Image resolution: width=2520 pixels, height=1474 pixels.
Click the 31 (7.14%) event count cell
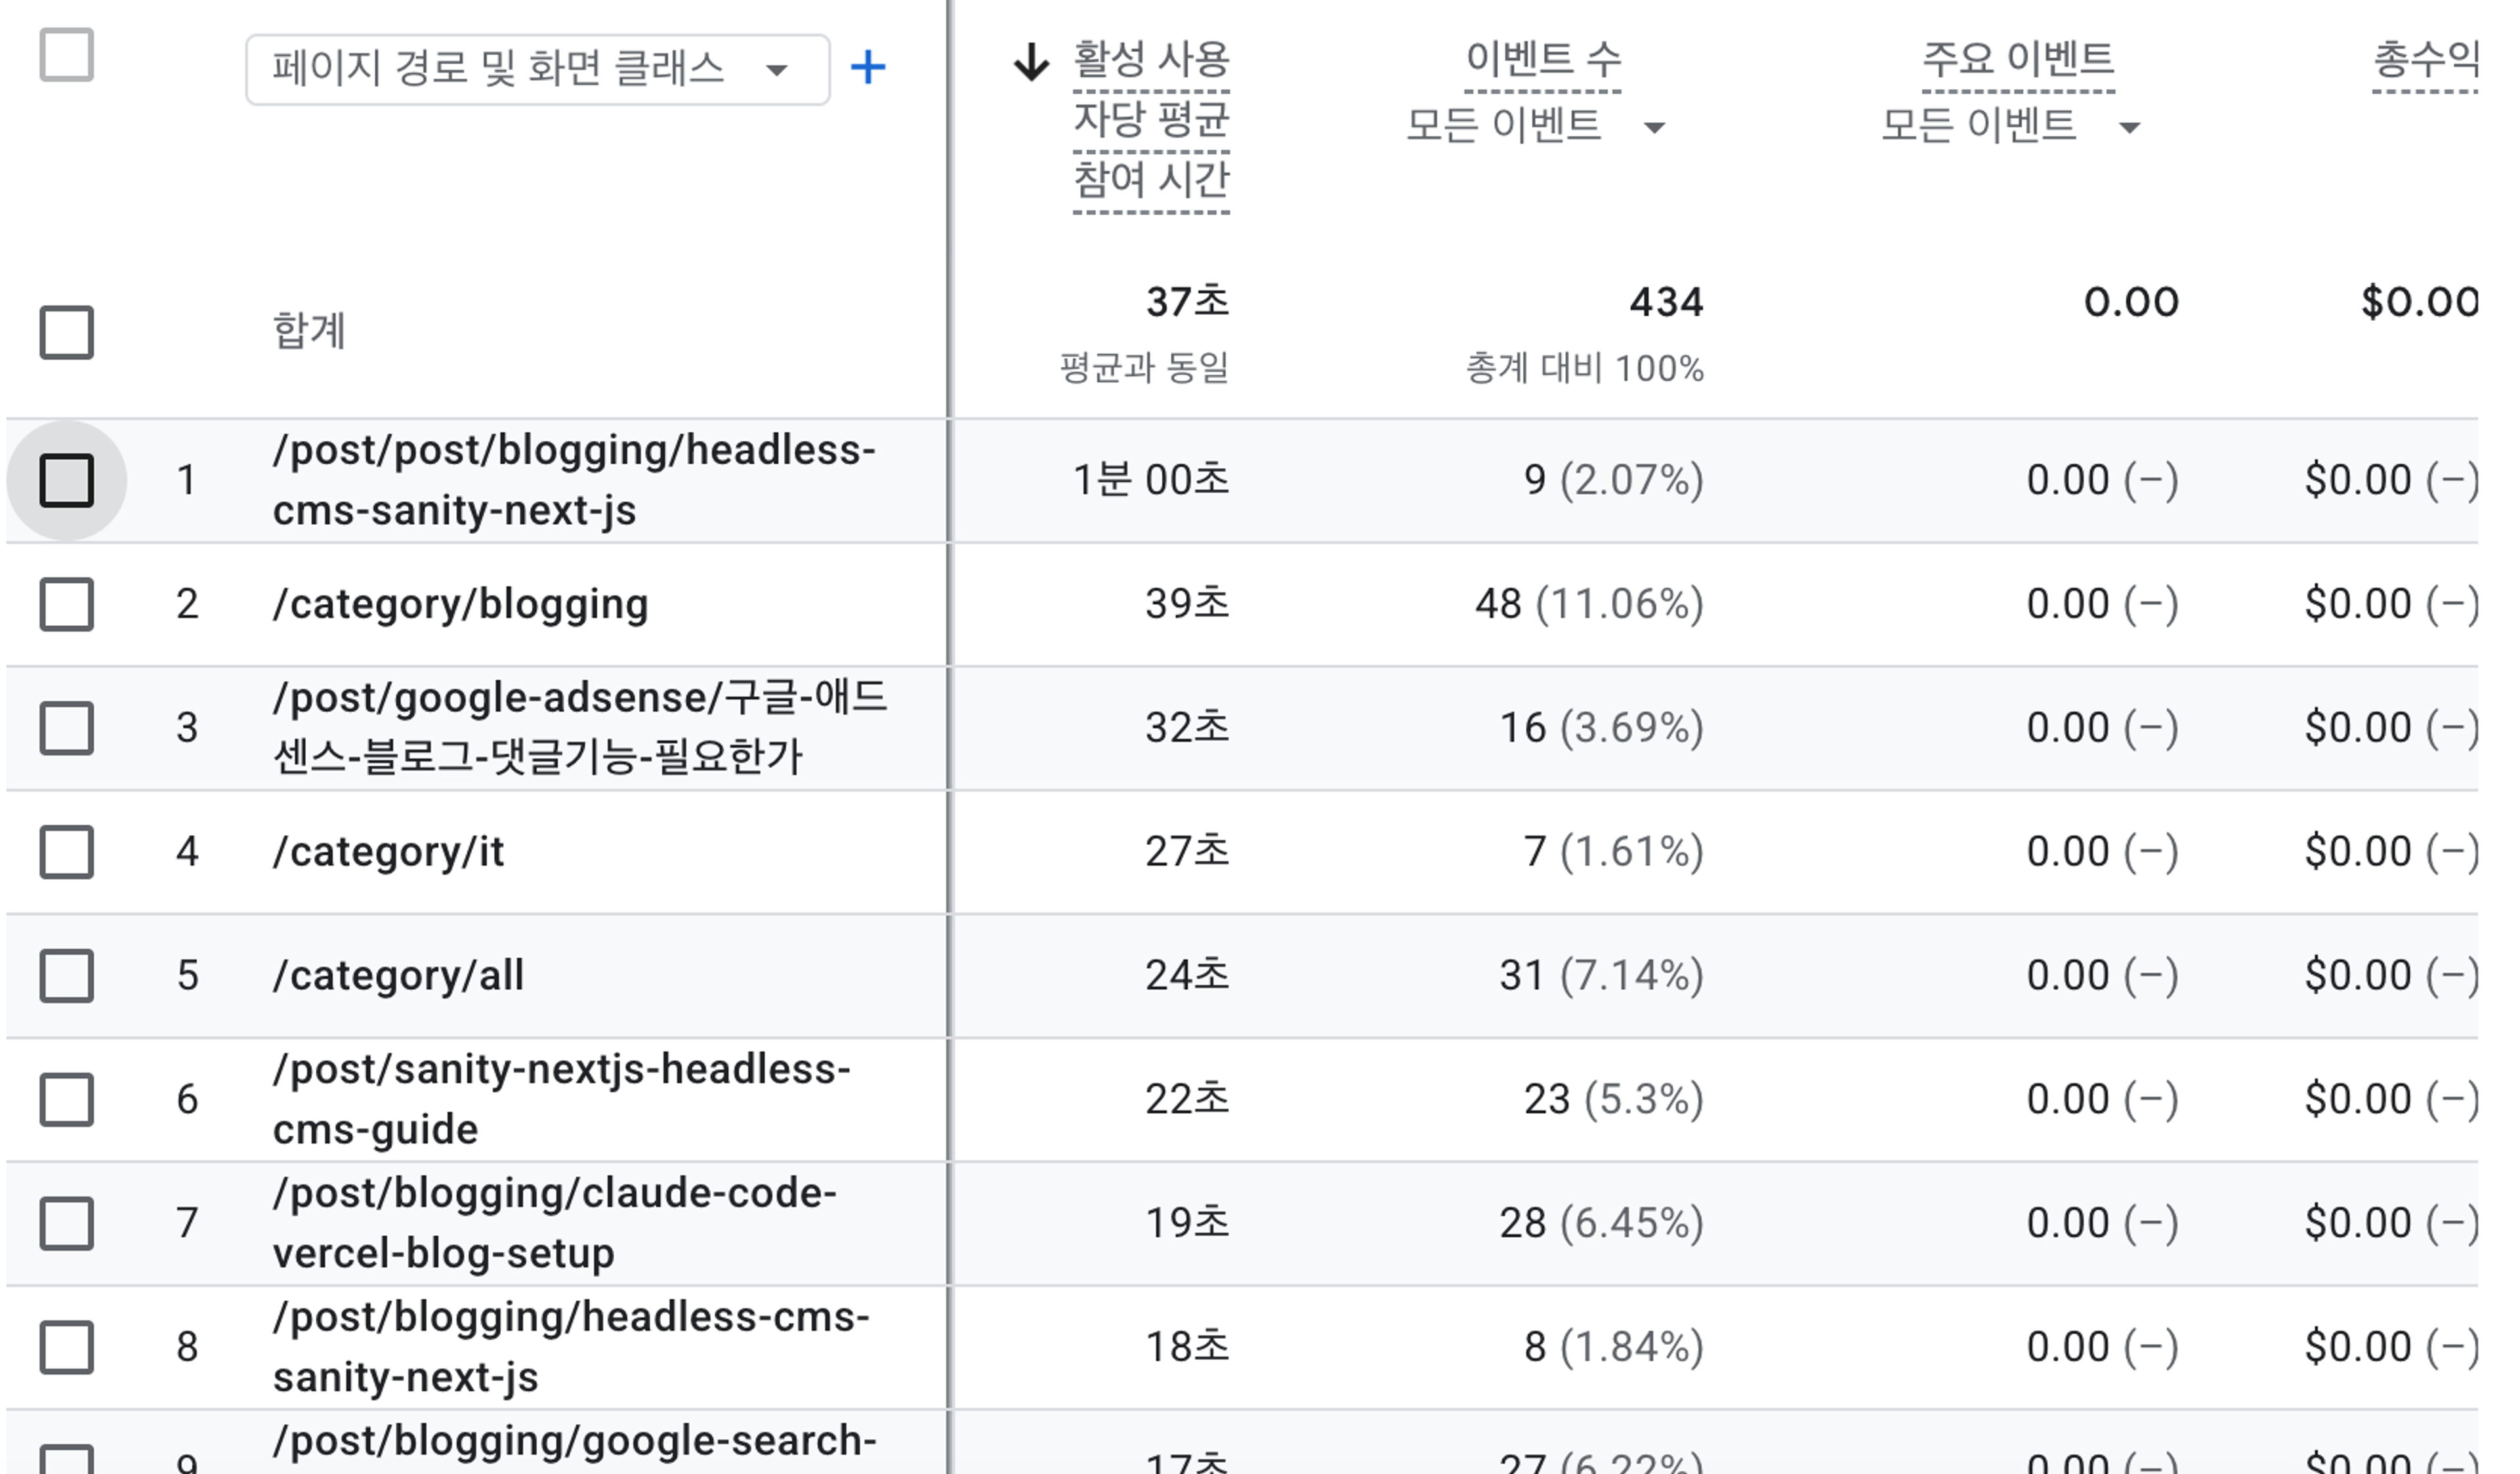coord(1601,976)
